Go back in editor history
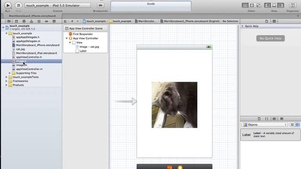 pyautogui.click(x=72, y=21)
